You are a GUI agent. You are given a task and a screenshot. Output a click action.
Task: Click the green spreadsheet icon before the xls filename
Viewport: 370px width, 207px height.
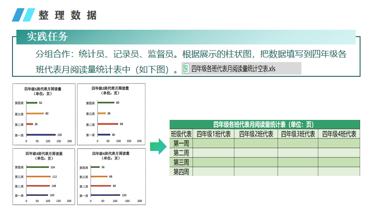[186, 69]
